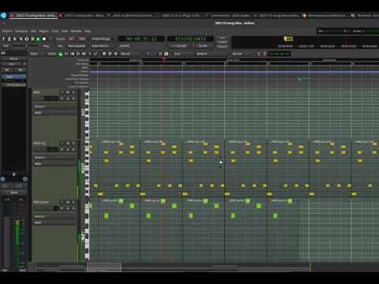Click the MIDI panic transport icon
The height and width of the screenshot is (284, 379).
3,39
